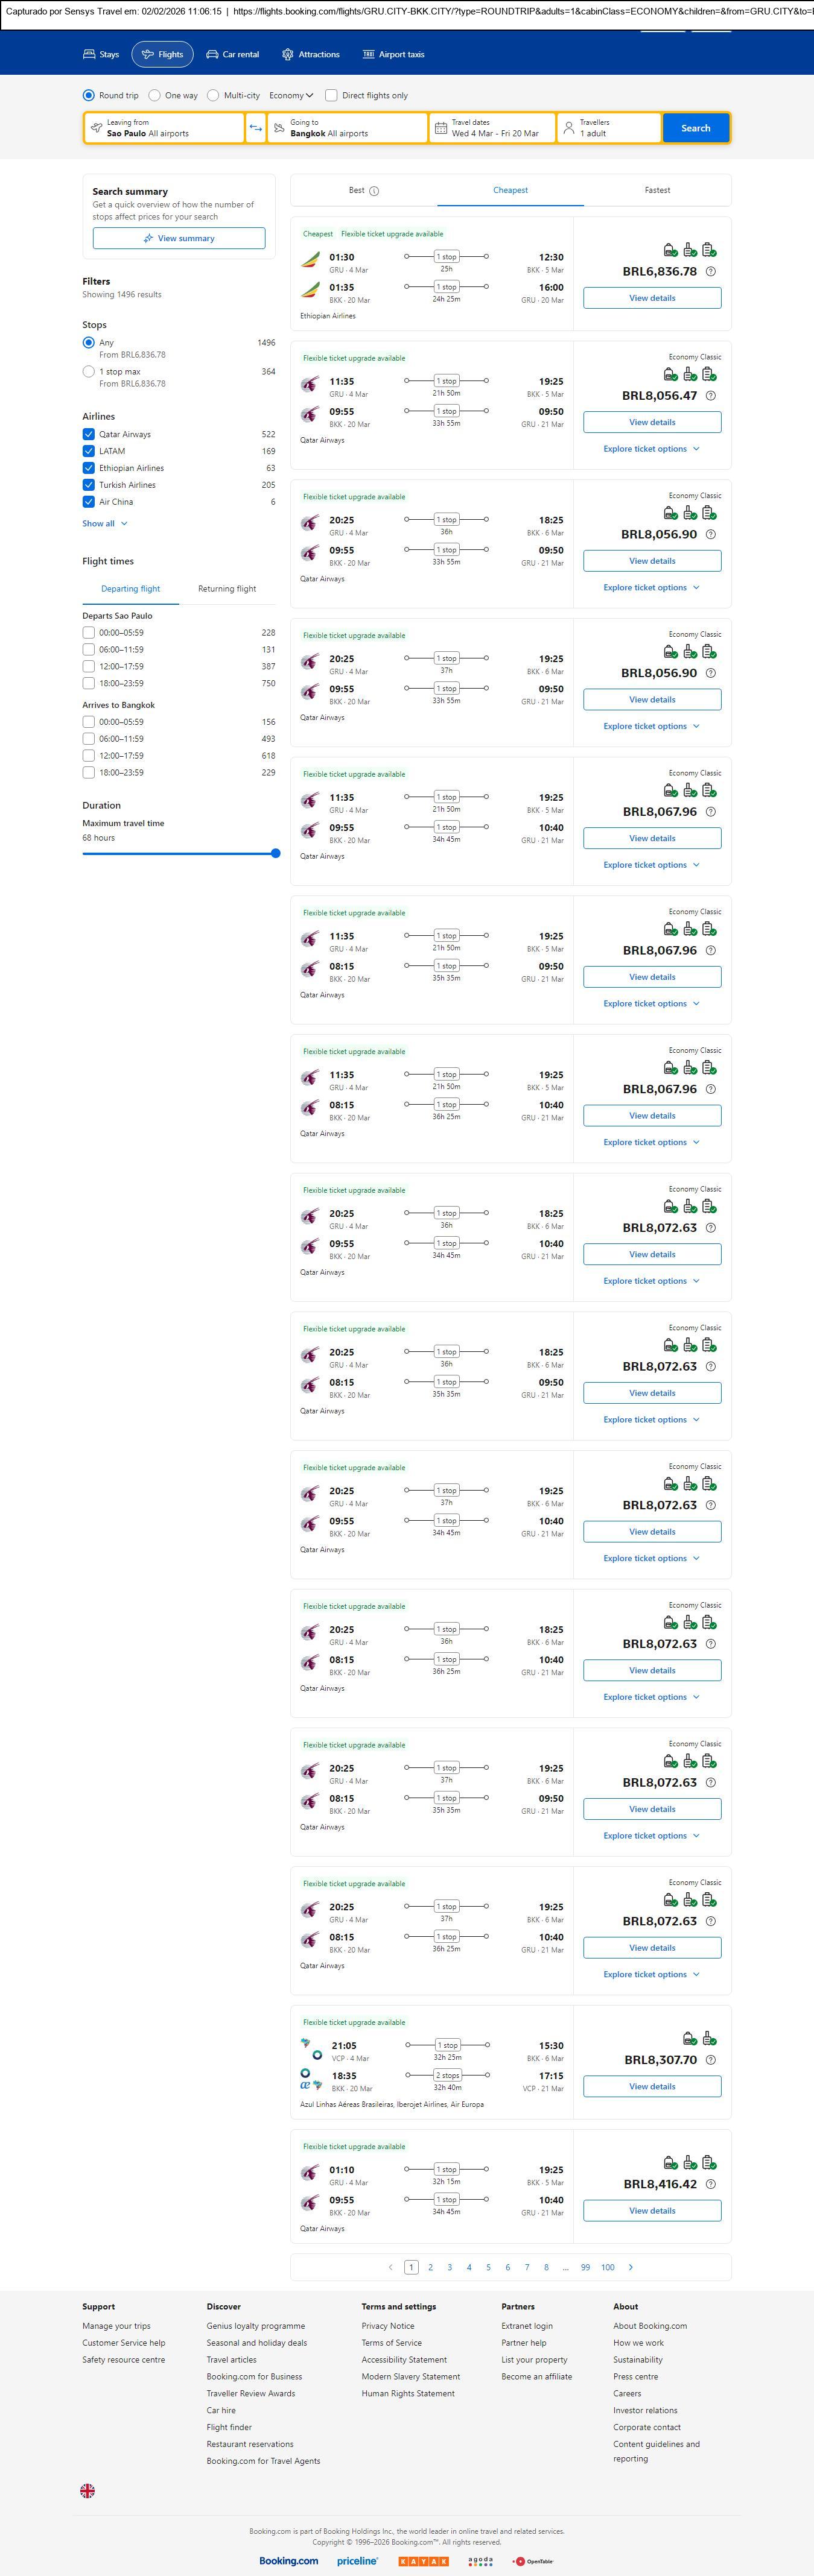The height and width of the screenshot is (2576, 814).
Task: Click the Stays bed icon in navigation
Action: [89, 55]
